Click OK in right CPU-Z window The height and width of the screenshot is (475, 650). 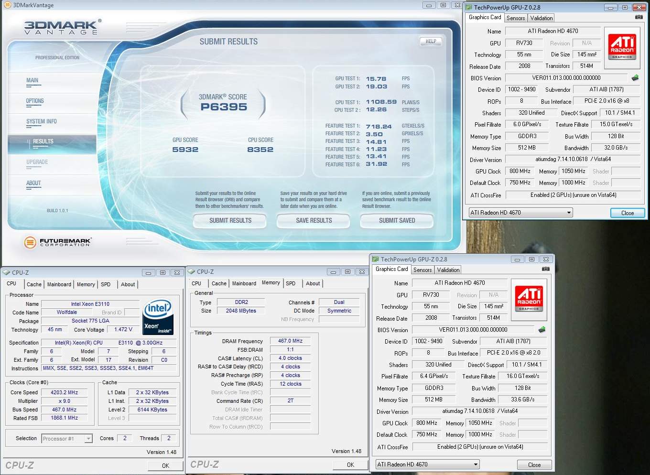[x=350, y=464]
